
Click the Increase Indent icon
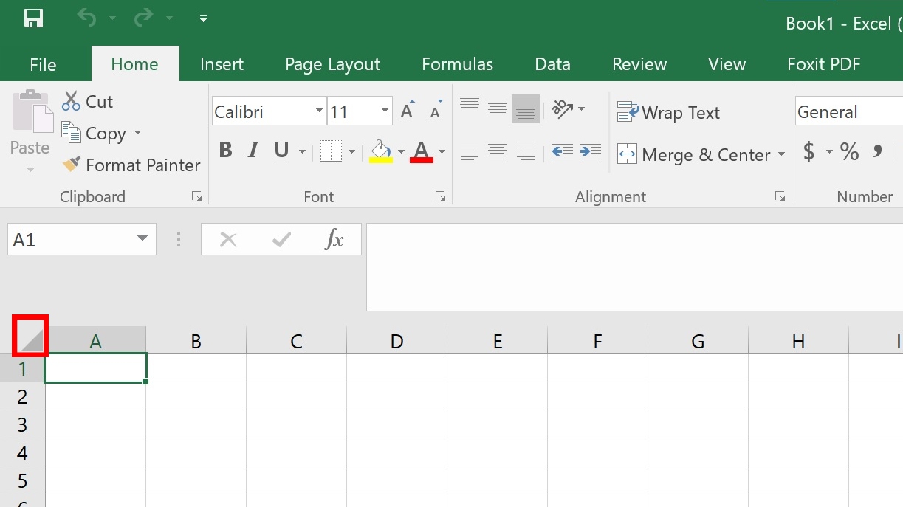pyautogui.click(x=590, y=152)
